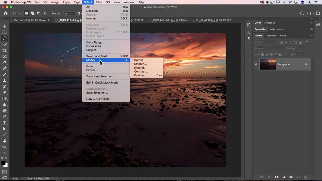
Task: Open the Filter menu
Action: click(99, 2)
